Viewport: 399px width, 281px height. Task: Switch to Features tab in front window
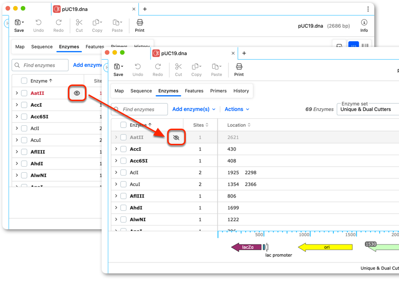[194, 91]
